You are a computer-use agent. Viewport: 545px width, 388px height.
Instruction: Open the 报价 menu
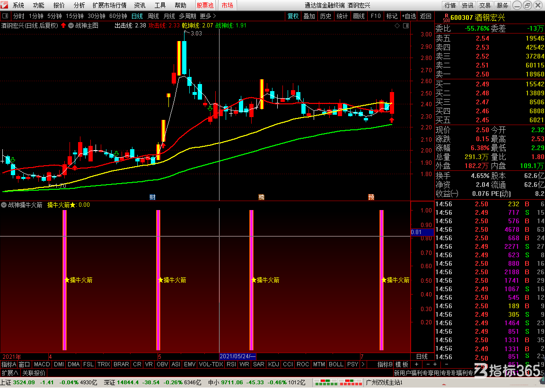tap(59, 5)
